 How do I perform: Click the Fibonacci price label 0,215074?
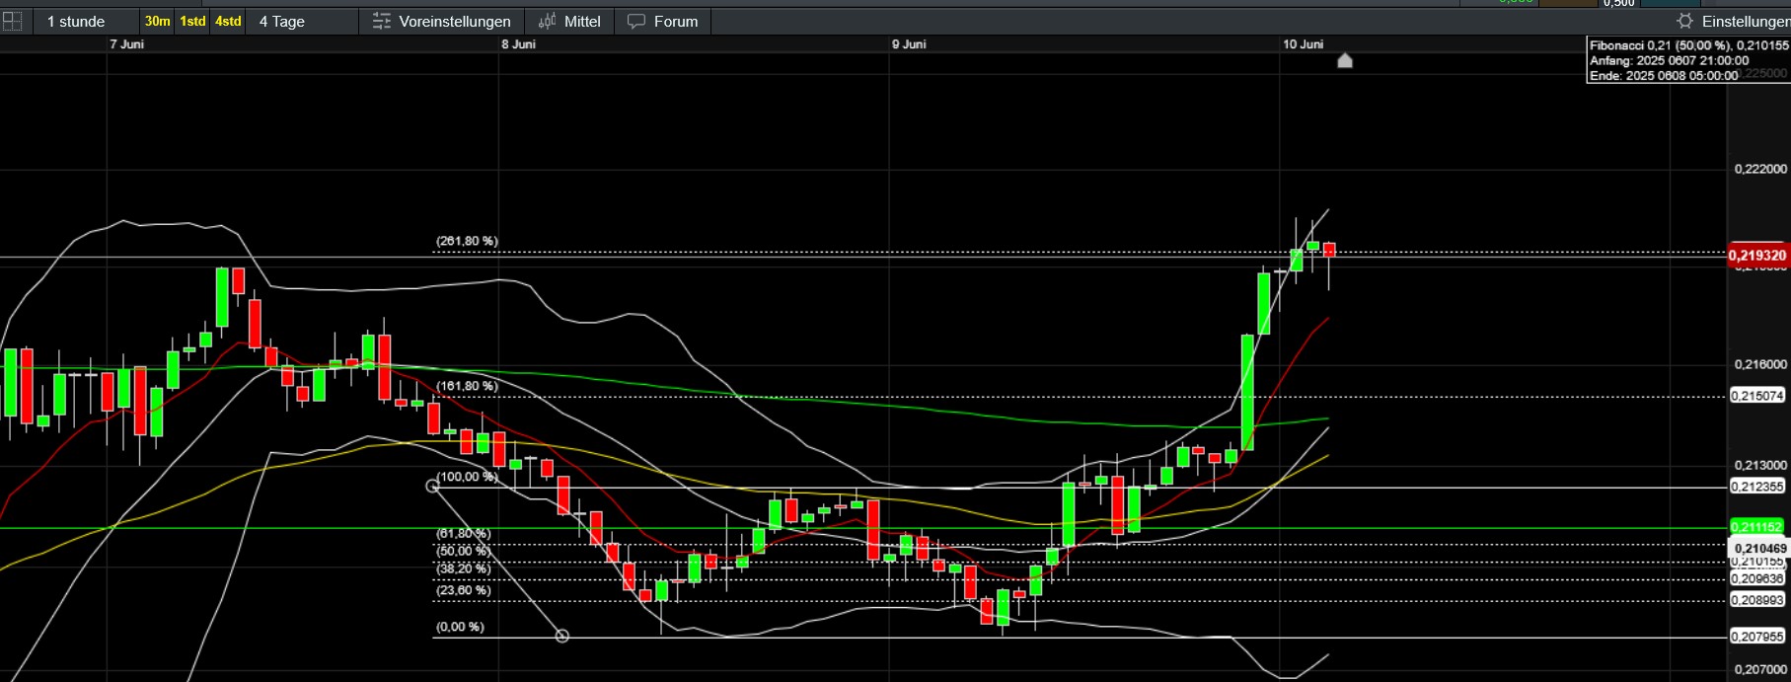(1757, 396)
